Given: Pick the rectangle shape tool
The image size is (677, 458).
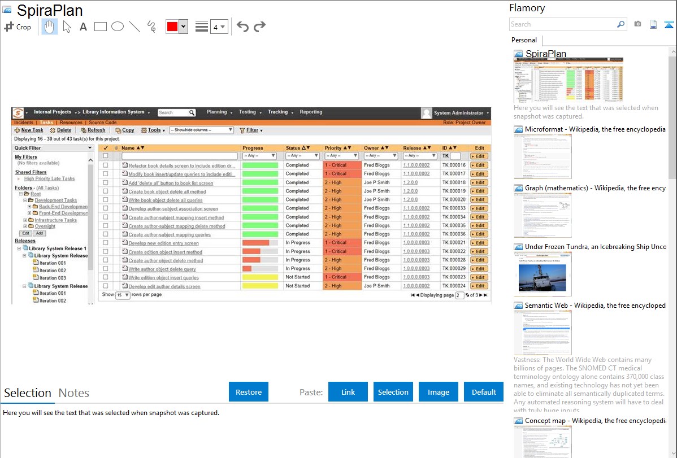Looking at the screenshot, I should [x=101, y=27].
